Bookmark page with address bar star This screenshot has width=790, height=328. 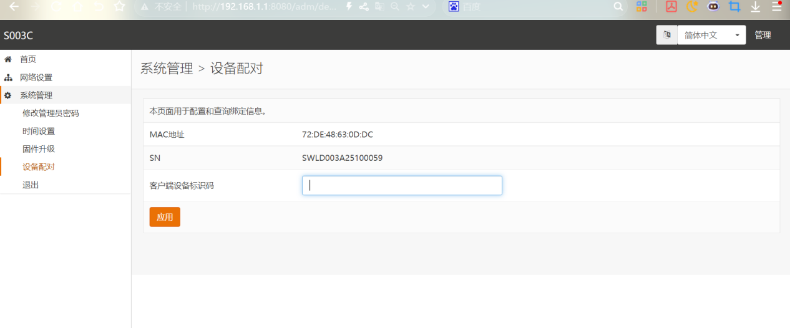[411, 7]
